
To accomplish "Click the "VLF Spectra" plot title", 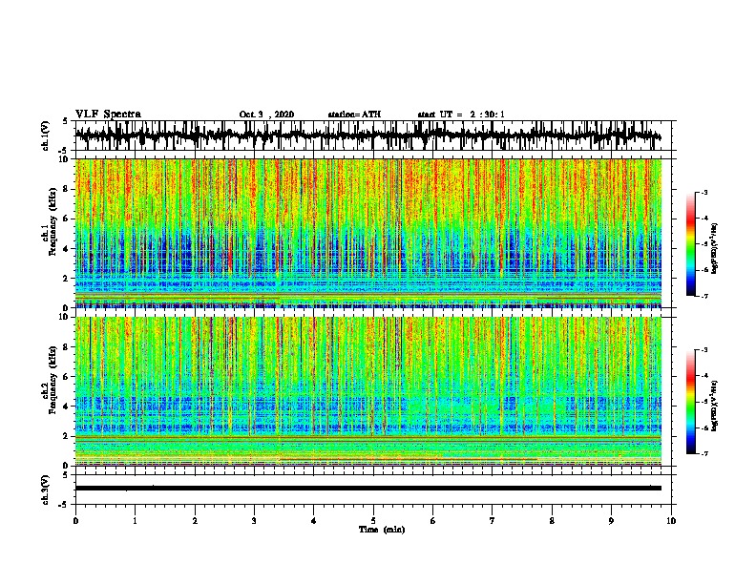I will 108,115.
